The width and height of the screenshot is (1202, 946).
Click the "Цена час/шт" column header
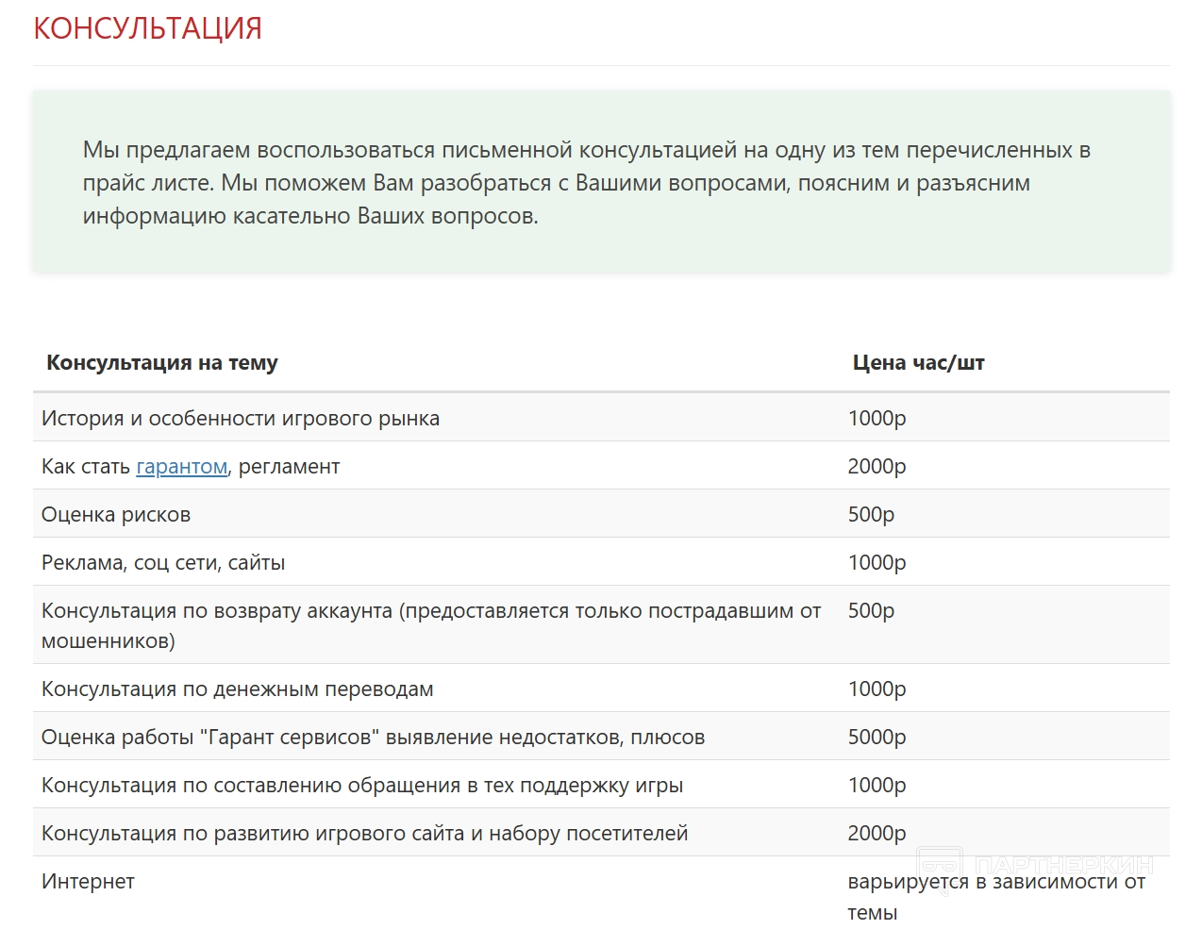point(918,363)
